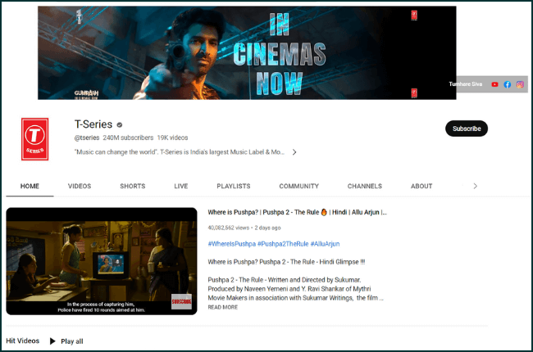Click the T-Series channel avatar logo
Image resolution: width=533 pixels, height=352 pixels.
[x=34, y=139]
